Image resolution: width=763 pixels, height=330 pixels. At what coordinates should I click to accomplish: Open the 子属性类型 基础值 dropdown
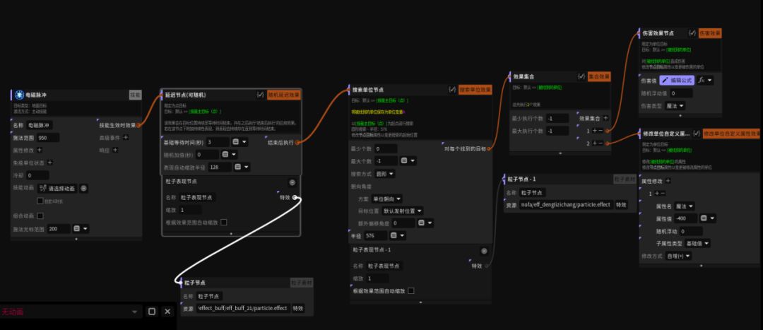coord(697,243)
